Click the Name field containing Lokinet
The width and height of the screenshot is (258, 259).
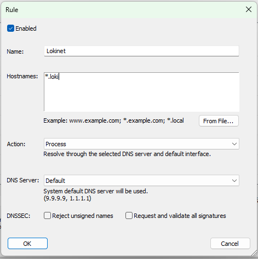tap(141, 51)
